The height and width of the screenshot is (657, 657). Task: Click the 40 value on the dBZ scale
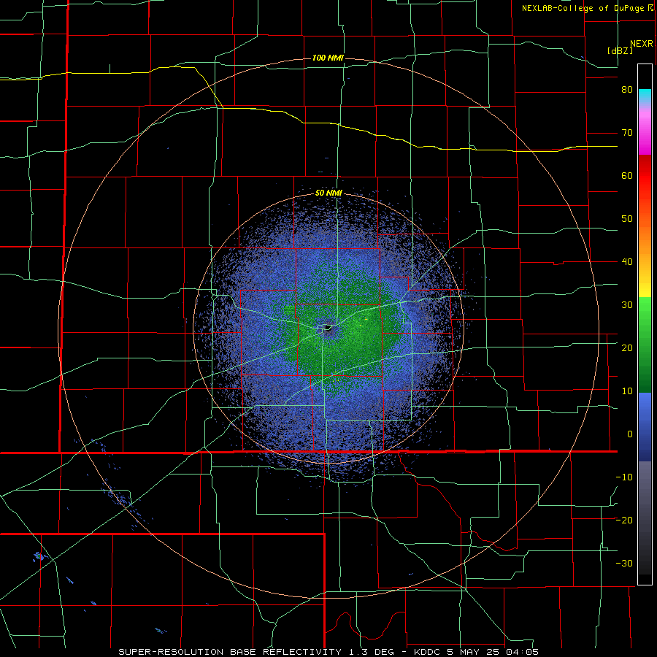627,262
